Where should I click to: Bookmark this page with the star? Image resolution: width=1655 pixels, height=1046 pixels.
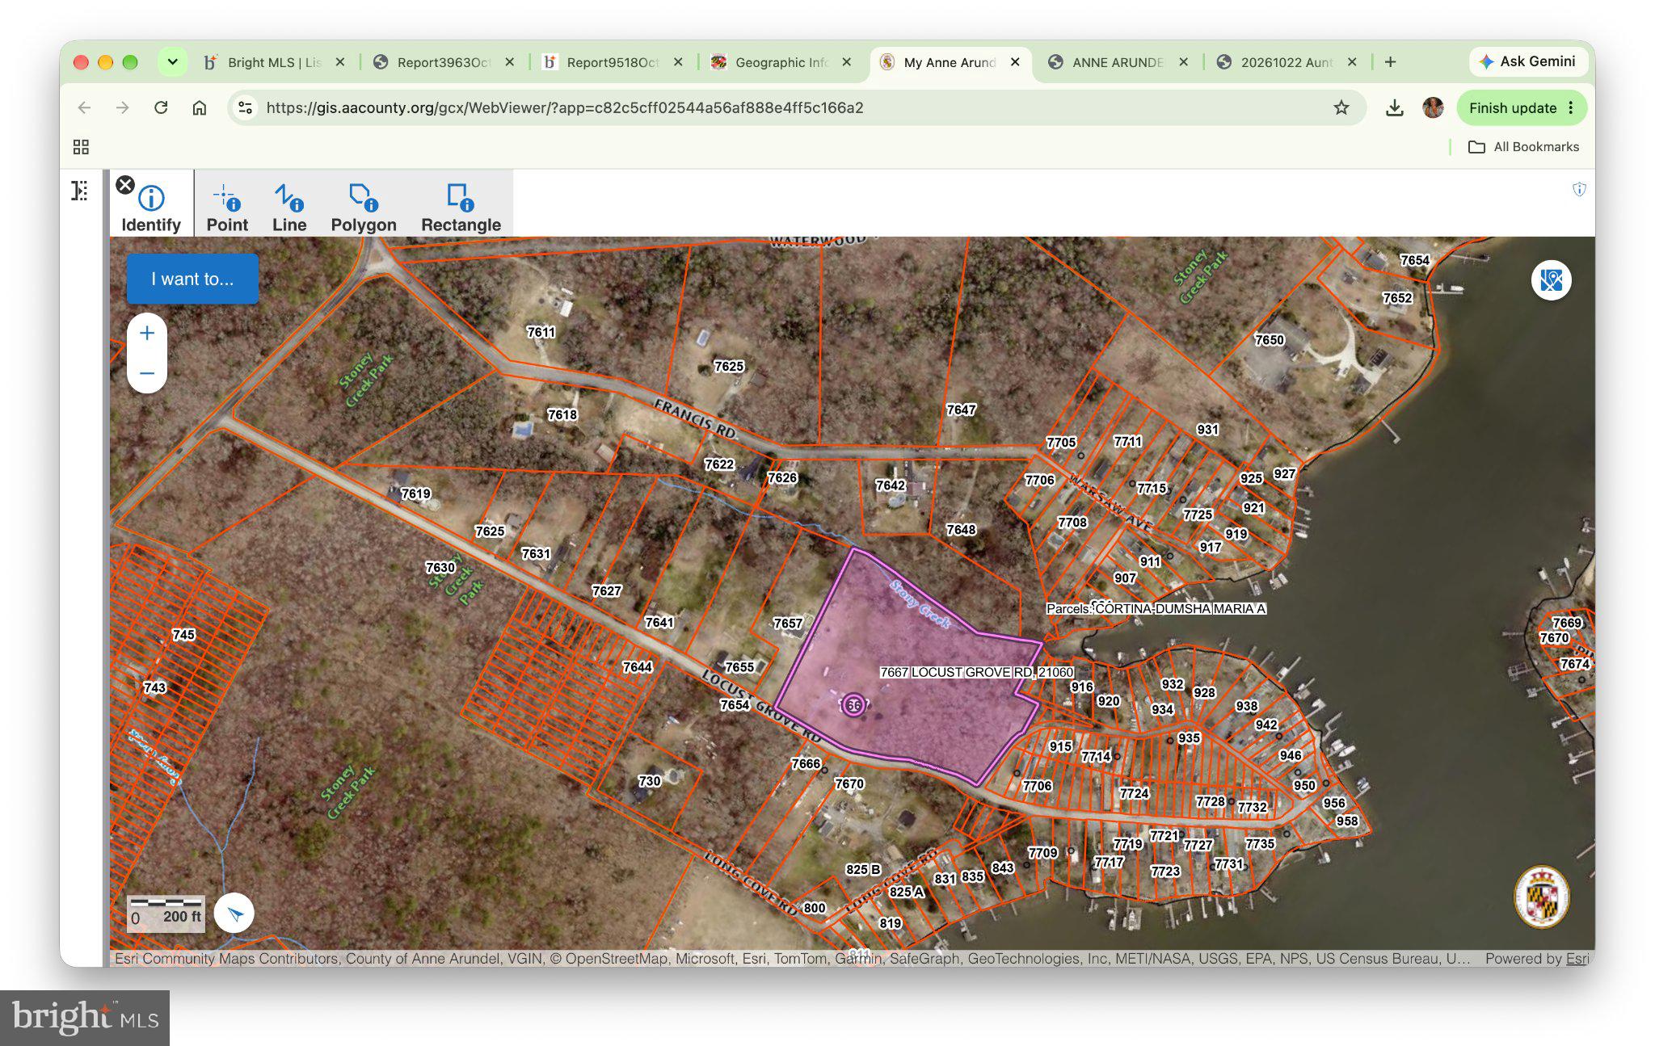click(1341, 107)
